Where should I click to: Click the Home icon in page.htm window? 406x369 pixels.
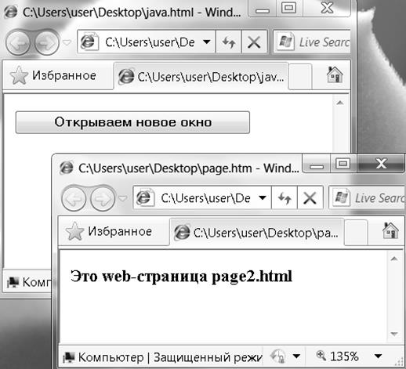(x=390, y=230)
